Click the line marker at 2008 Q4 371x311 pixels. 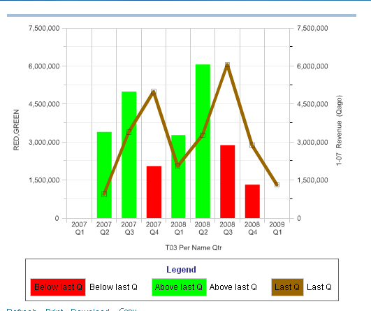[252, 145]
